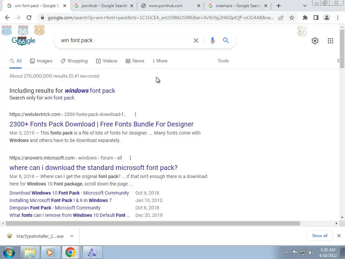Go back using the browser back arrow
345x259 pixels.
point(7,18)
